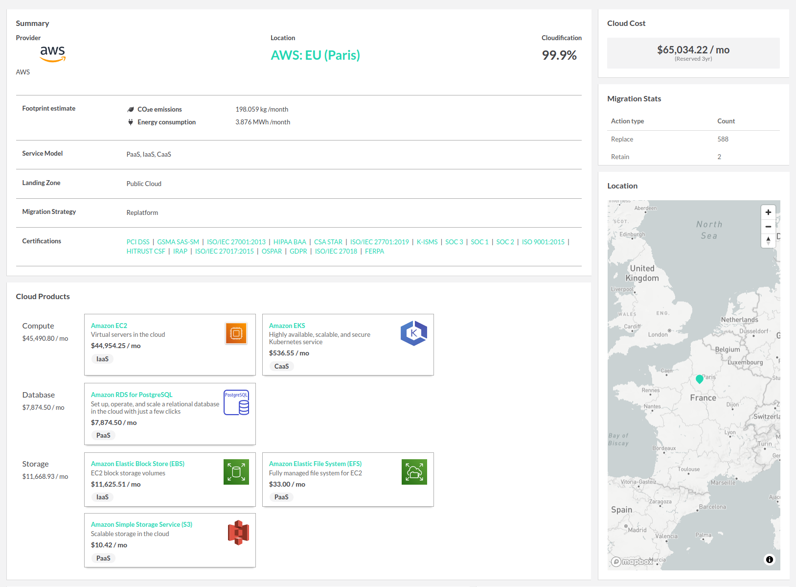Image resolution: width=796 pixels, height=587 pixels.
Task: Click the IaaS tag on Amazon EC2 card
Action: (x=102, y=359)
